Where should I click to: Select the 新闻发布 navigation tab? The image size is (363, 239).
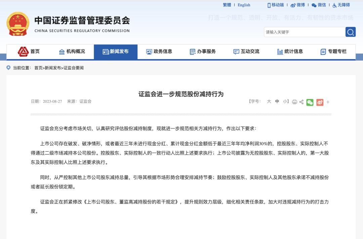(x=116, y=51)
